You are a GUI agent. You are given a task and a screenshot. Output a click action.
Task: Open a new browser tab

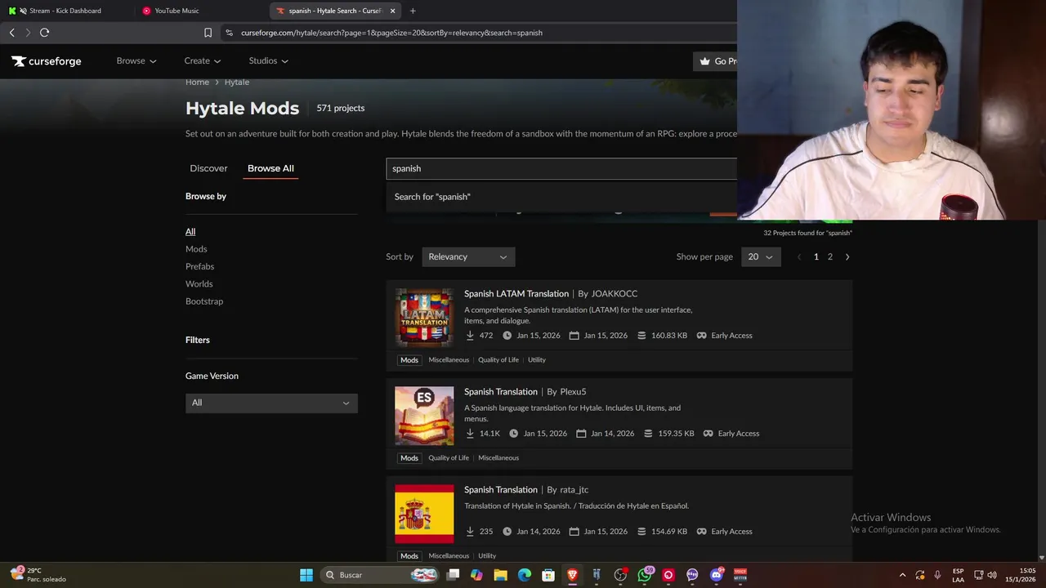(413, 11)
